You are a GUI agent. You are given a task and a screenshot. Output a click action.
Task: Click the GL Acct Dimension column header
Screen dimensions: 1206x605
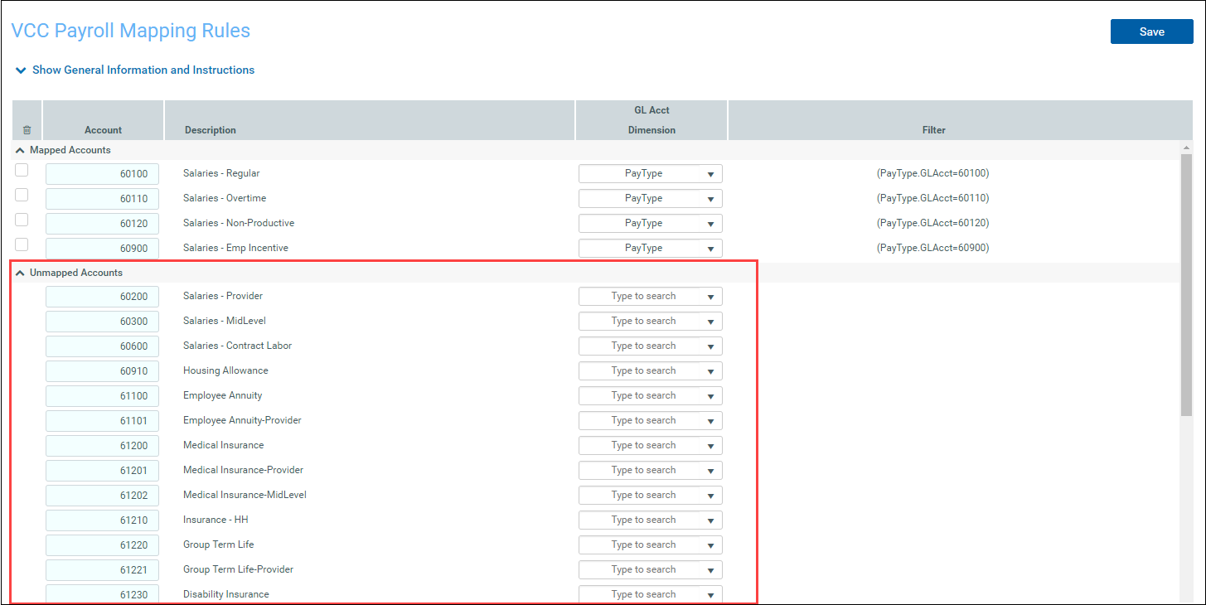coord(651,120)
